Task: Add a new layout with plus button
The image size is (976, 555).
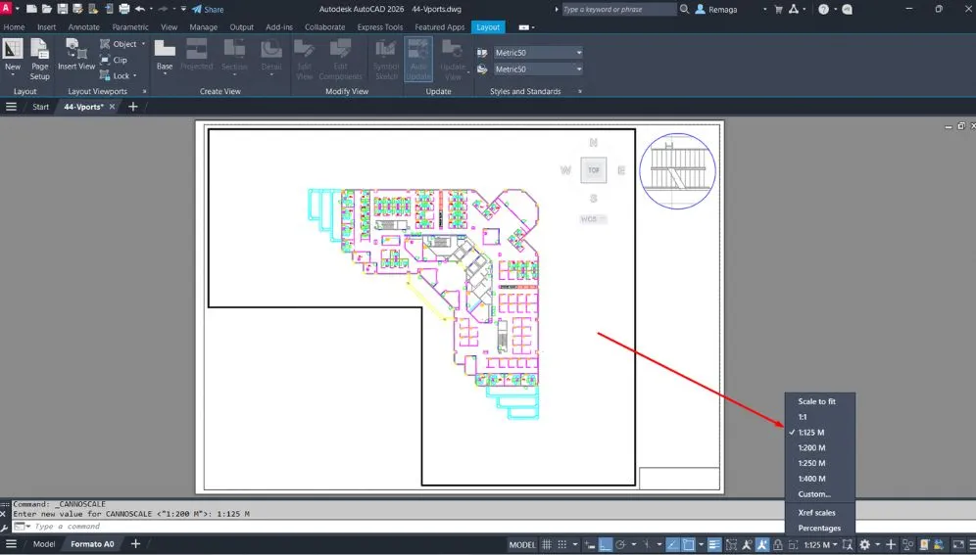Action: (135, 544)
